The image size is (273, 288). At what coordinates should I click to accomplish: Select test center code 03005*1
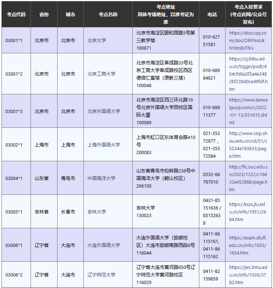point(14,212)
